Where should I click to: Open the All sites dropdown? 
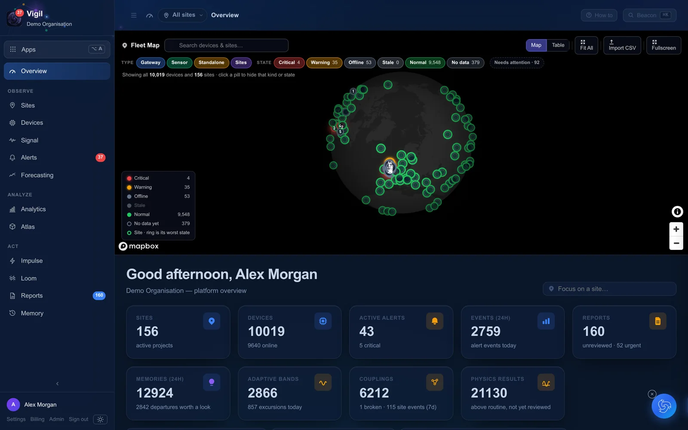pos(182,15)
